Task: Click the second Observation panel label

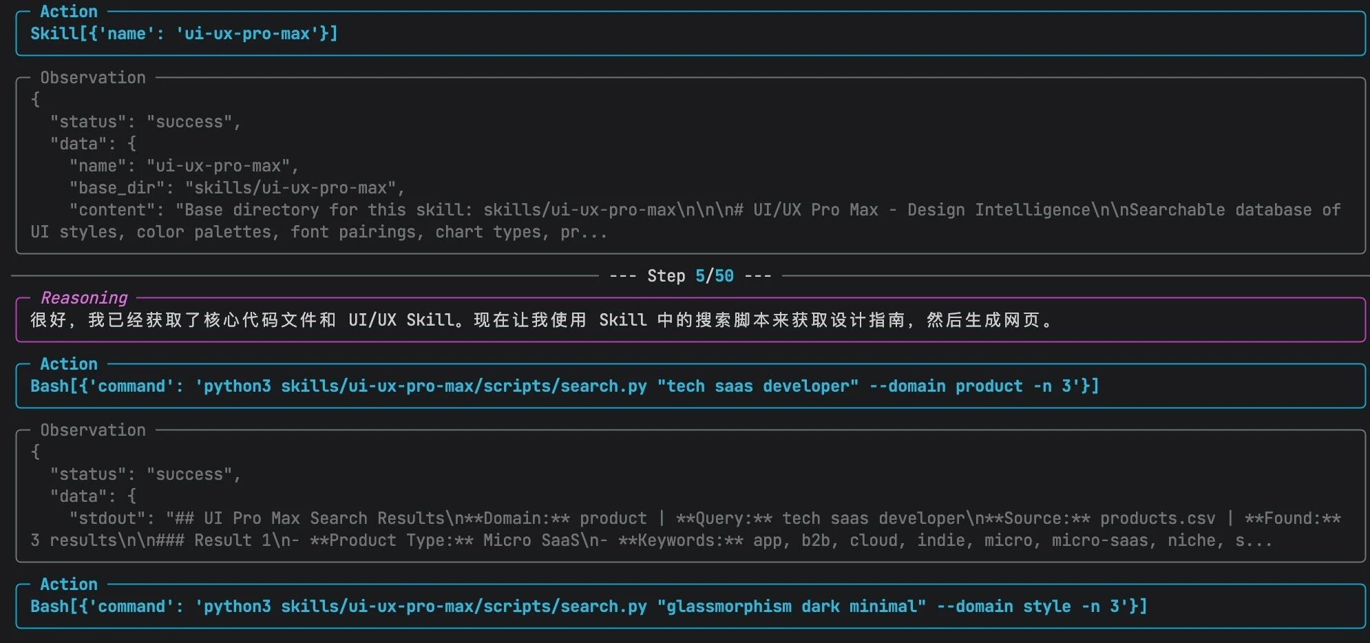Action: click(x=93, y=430)
